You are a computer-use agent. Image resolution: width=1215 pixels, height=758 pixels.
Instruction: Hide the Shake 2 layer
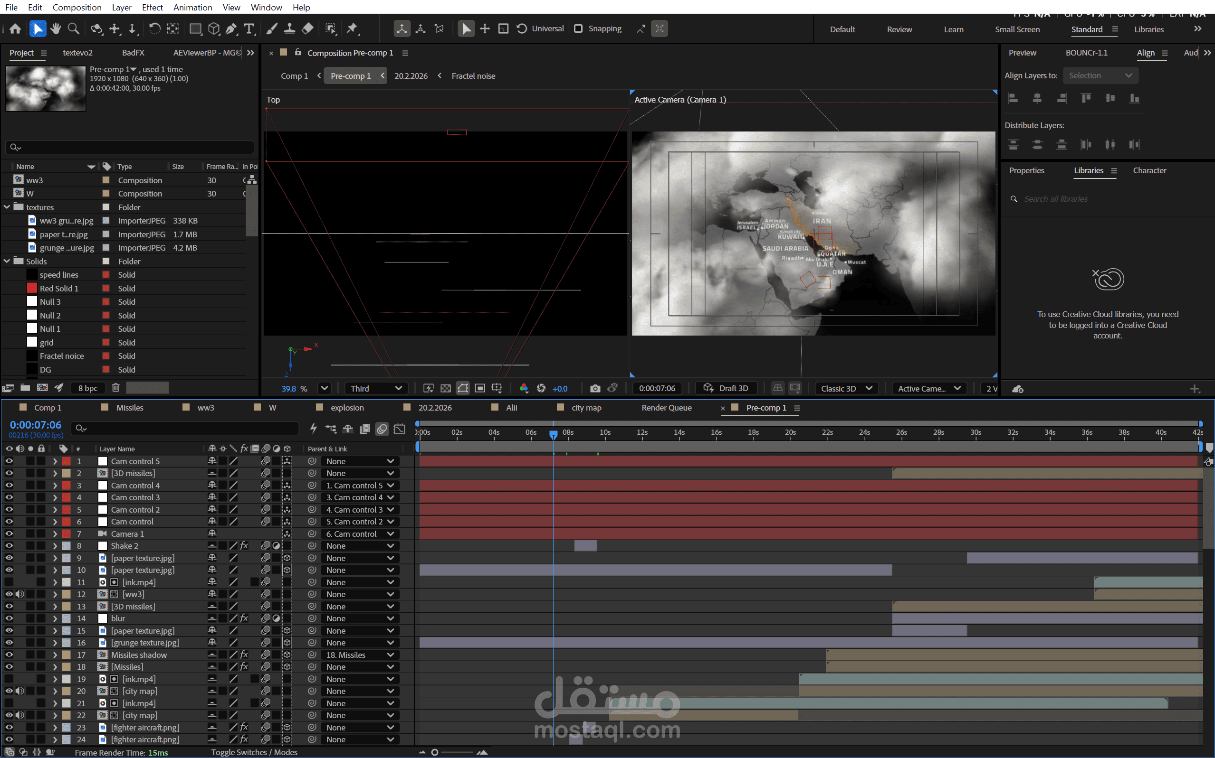pyautogui.click(x=9, y=546)
